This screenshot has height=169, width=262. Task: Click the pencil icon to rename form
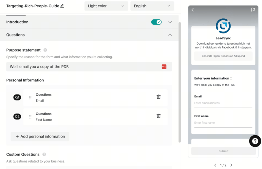coord(62,6)
